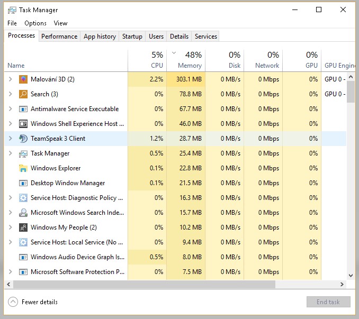Image resolution: width=359 pixels, height=319 pixels.
Task: Click the Microsoft Software Protection Platform icon
Action: 23,272
